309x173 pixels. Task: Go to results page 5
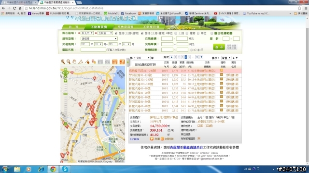[189, 57]
